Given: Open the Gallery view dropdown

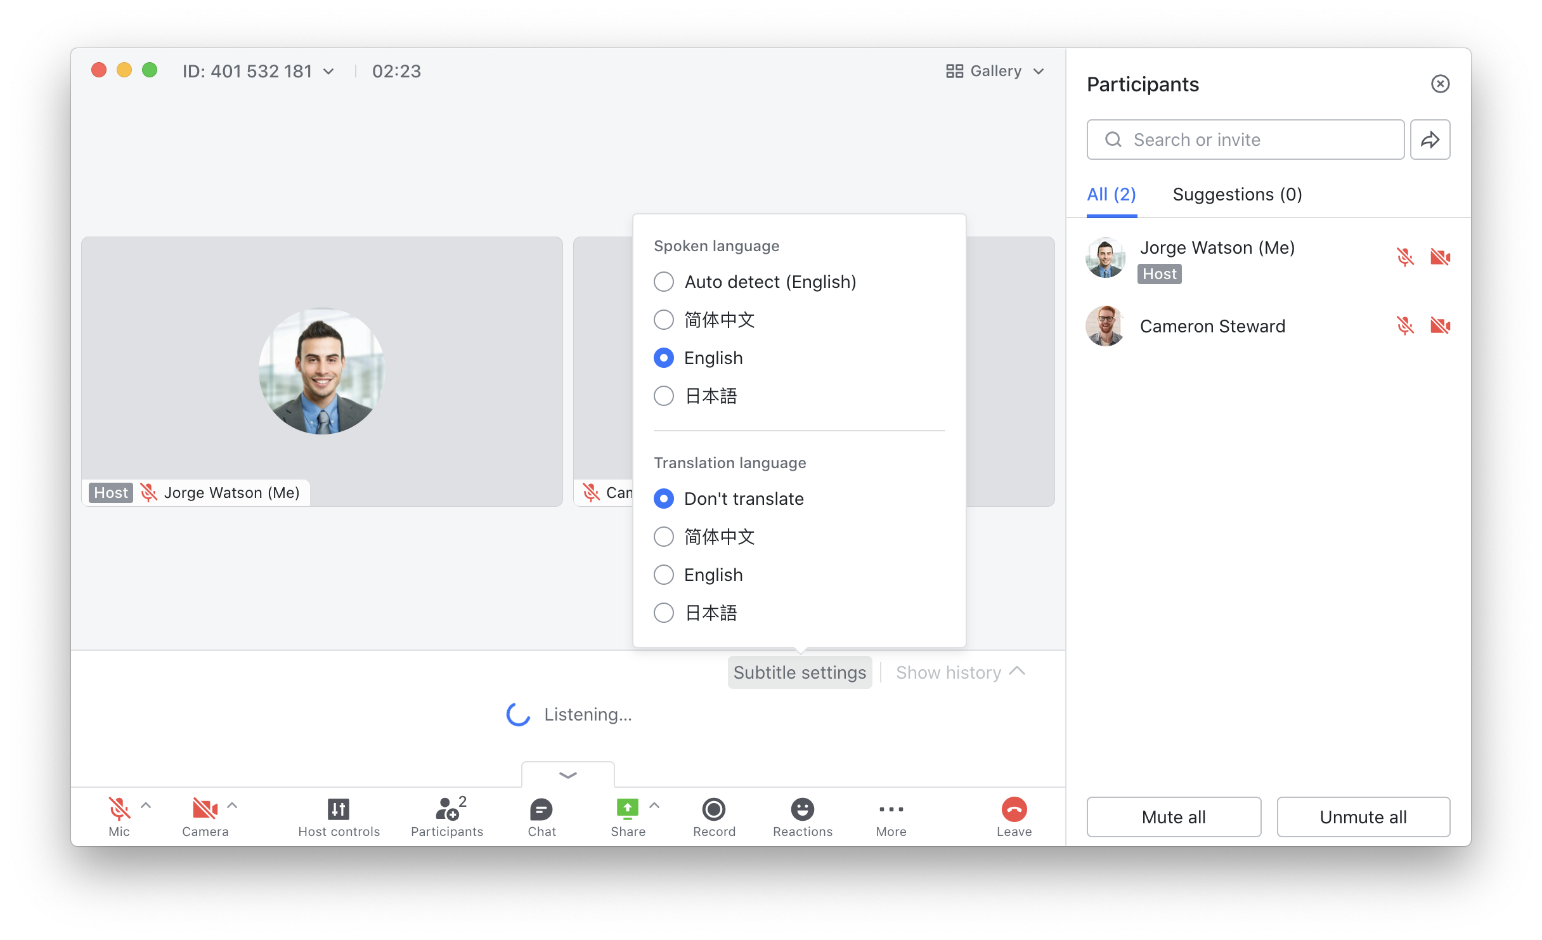Looking at the screenshot, I should coord(995,71).
